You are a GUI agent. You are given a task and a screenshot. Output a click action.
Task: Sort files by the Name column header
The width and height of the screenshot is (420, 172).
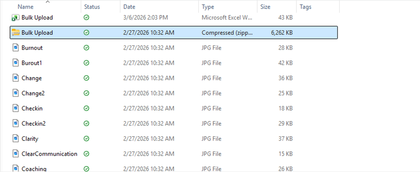tap(26, 7)
